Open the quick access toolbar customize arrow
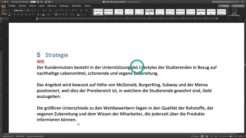 [53, 2]
